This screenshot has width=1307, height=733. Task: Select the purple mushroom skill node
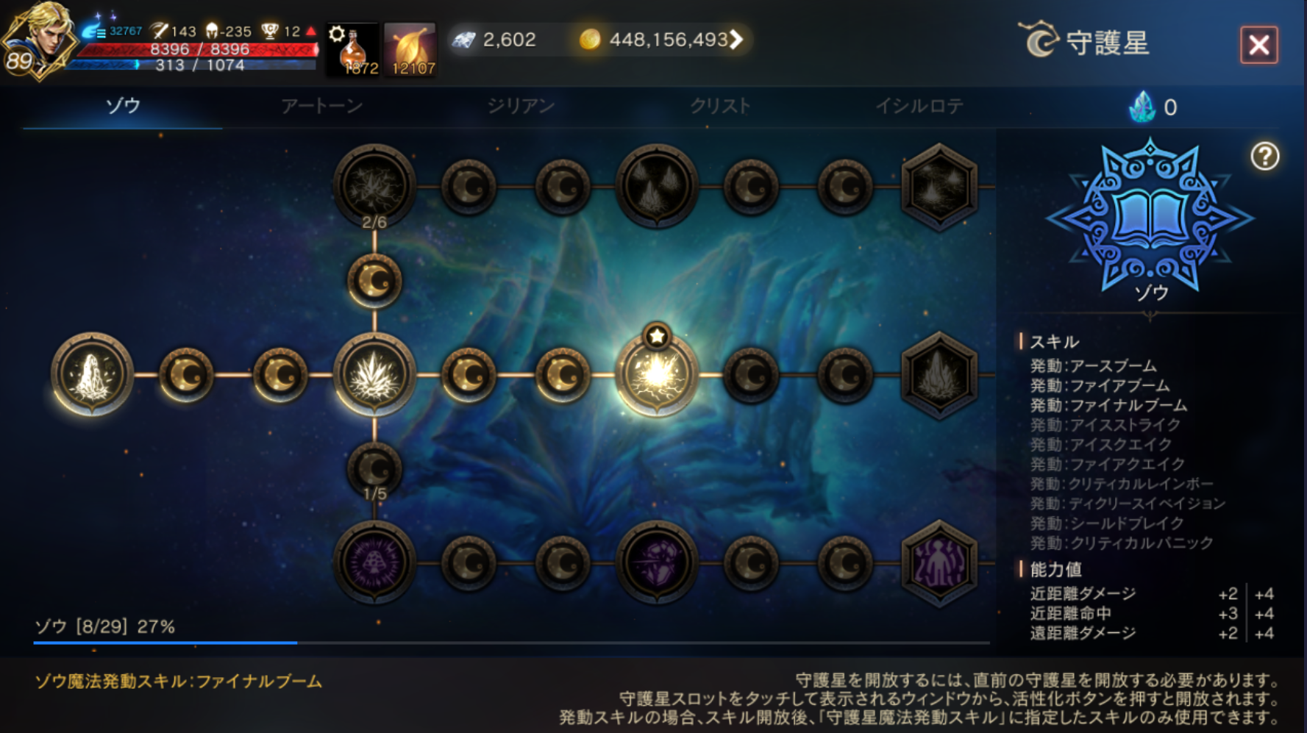[x=374, y=562]
